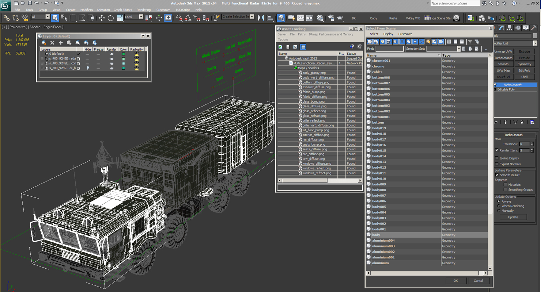Open the Manage Layers toolbar button
The width and height of the screenshot is (541, 292).
(281, 18)
